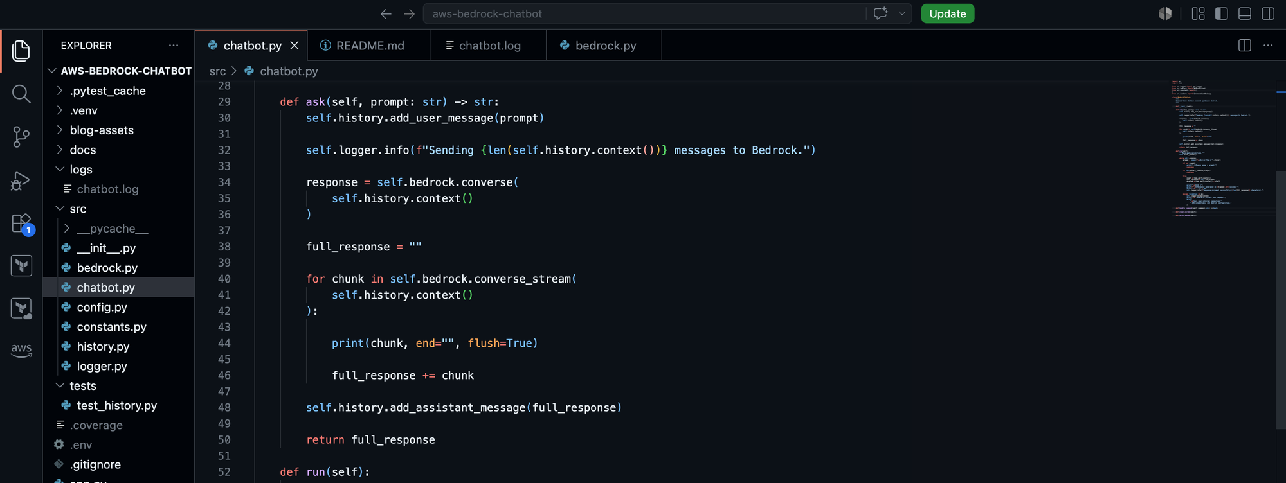Open history.py file
Viewport: 1286px width, 483px height.
point(119,346)
